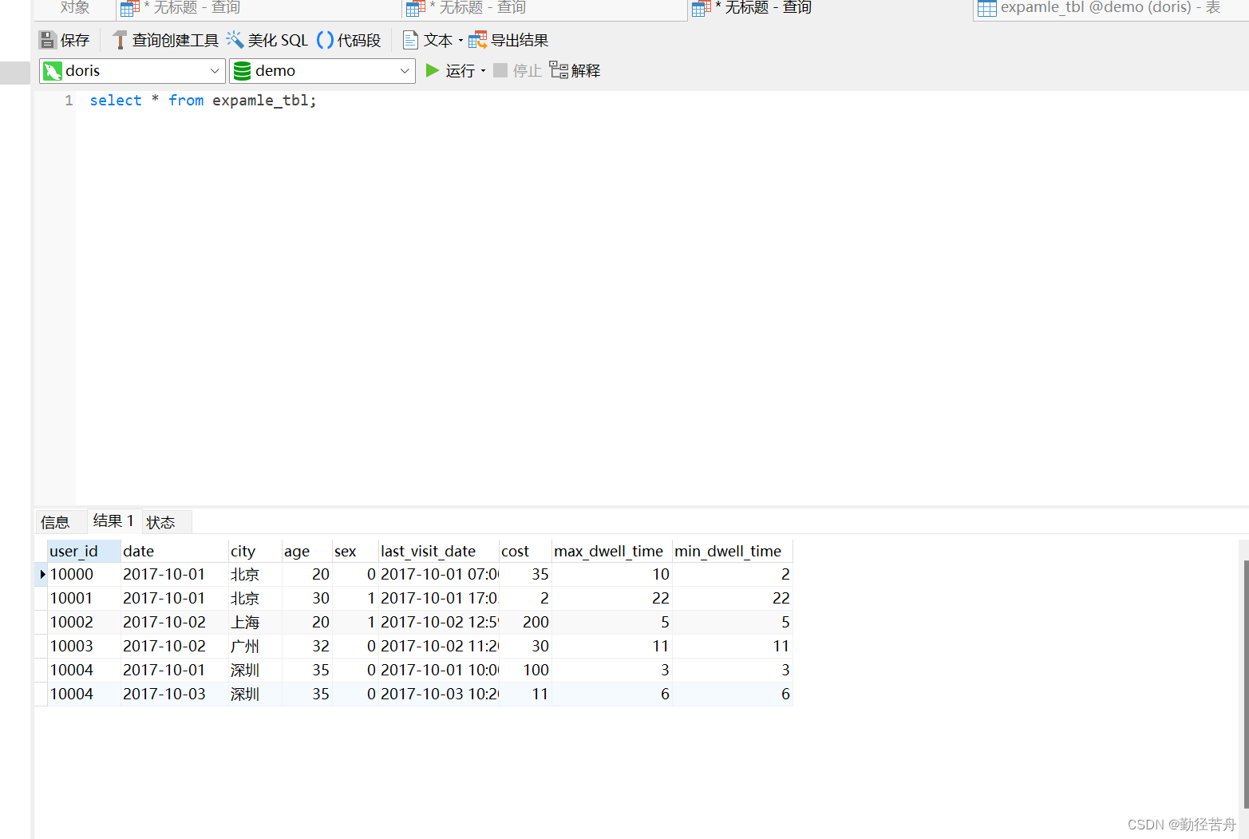
Task: Click inside the SQL editor query text
Action: pyautogui.click(x=203, y=101)
